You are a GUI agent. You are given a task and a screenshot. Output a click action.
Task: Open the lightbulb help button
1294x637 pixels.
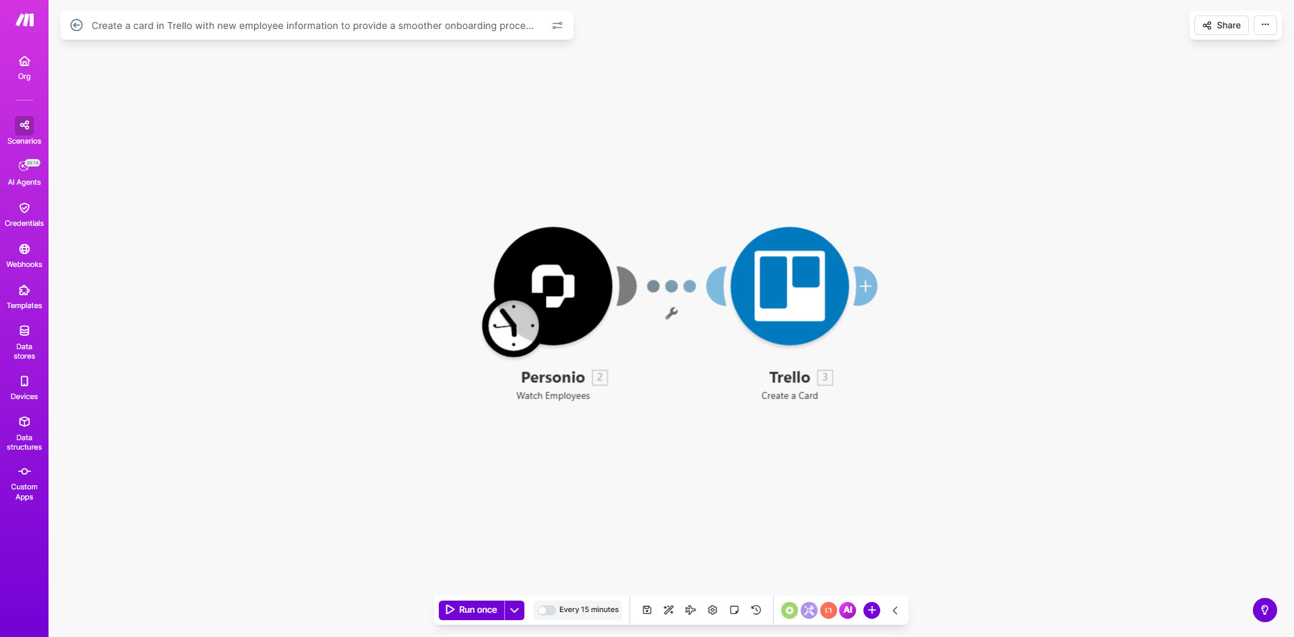tap(1265, 610)
